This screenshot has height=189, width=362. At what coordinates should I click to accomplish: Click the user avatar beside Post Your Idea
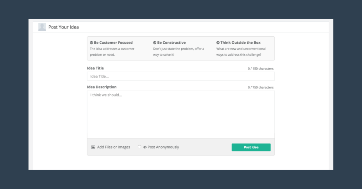click(42, 27)
